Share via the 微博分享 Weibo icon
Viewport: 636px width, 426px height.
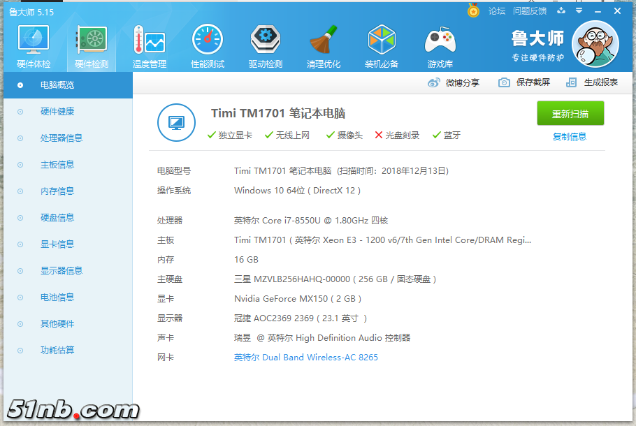pyautogui.click(x=434, y=82)
